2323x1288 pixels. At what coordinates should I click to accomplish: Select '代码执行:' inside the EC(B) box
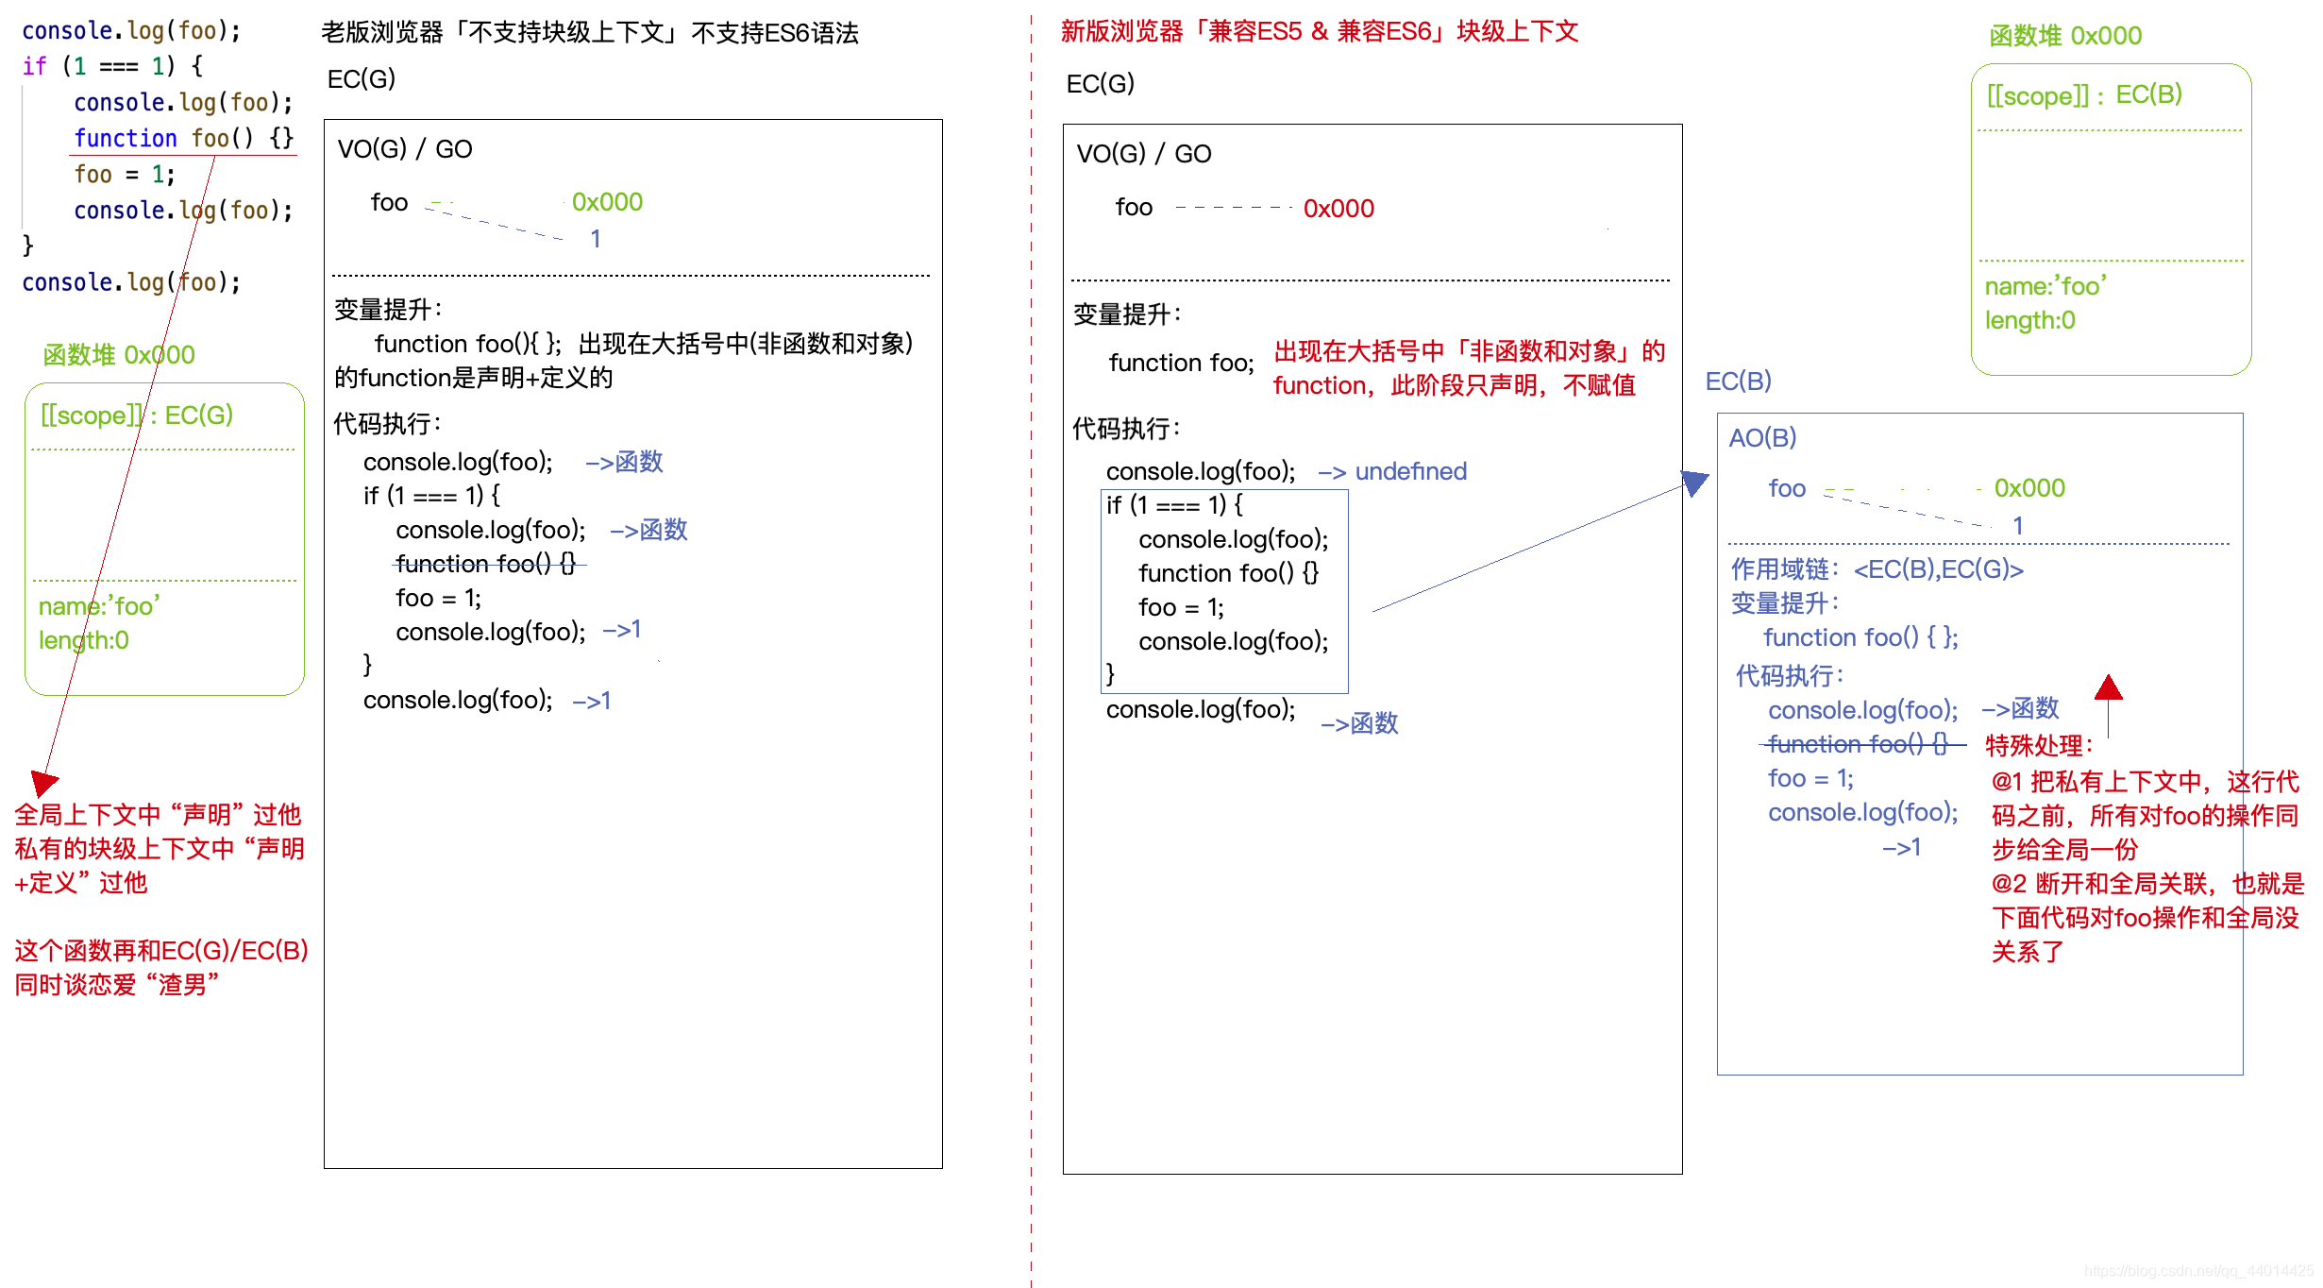[x=1791, y=676]
